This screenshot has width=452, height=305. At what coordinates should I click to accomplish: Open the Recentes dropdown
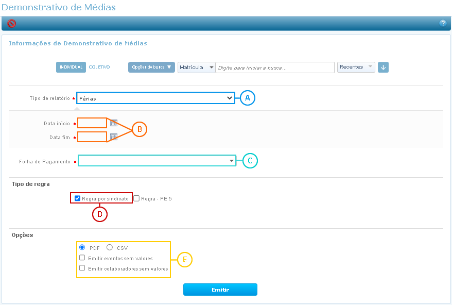[x=356, y=67]
